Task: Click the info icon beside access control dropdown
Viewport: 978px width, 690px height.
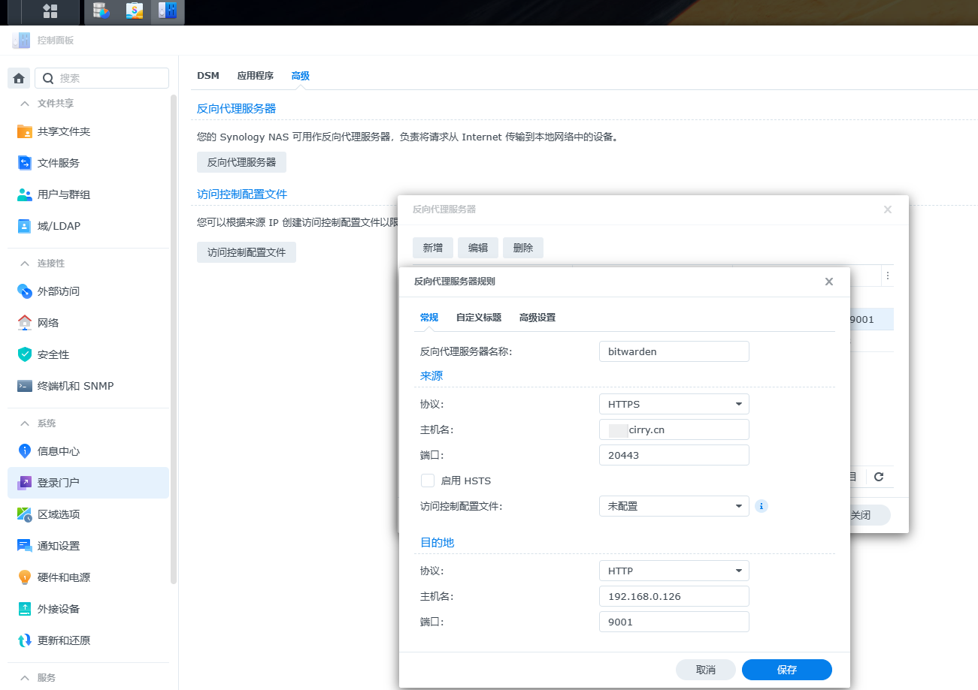Action: (x=761, y=506)
